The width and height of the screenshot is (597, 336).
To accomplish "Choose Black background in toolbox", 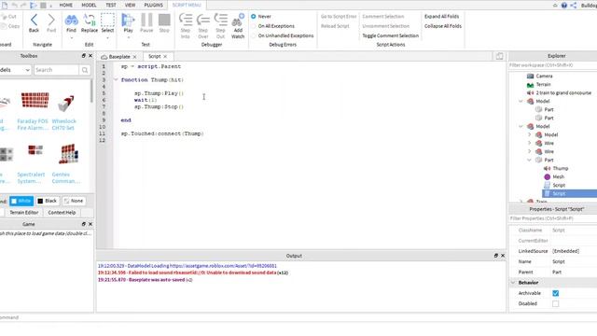I will point(48,201).
